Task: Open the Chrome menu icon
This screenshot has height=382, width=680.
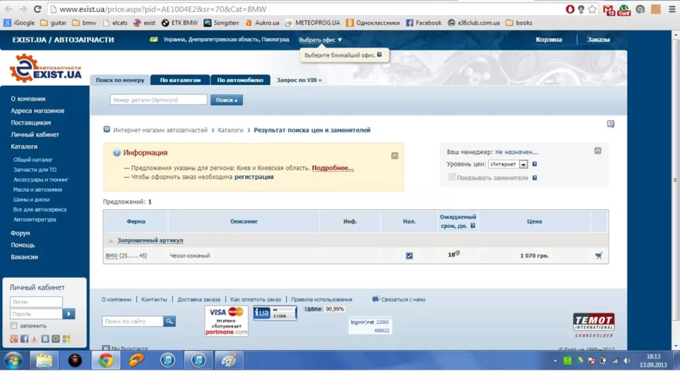Action: (672, 9)
